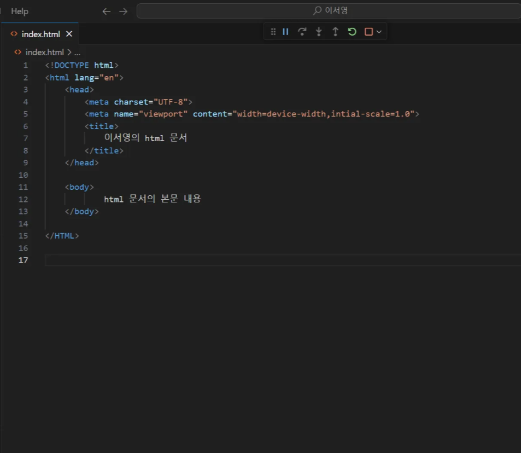The width and height of the screenshot is (521, 453).
Task: Click the 이서영 command center search box
Action: [x=329, y=10]
